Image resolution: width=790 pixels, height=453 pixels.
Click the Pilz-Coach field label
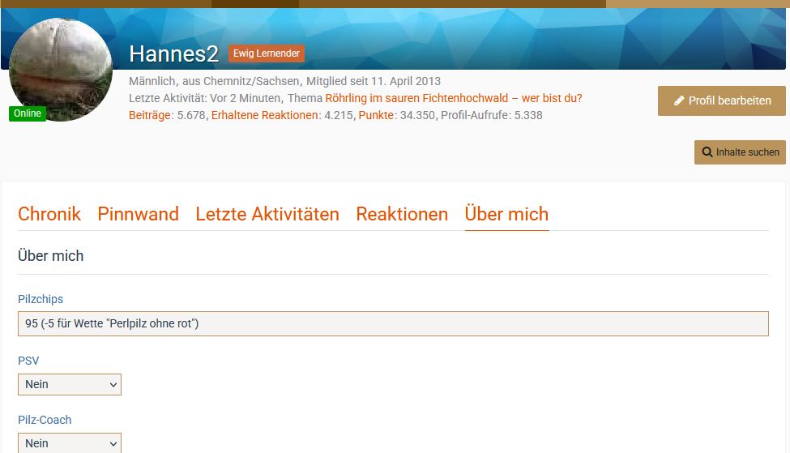(45, 420)
